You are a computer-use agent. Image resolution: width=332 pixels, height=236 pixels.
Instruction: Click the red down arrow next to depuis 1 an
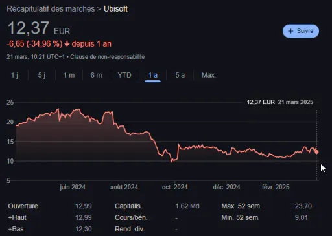coord(67,44)
